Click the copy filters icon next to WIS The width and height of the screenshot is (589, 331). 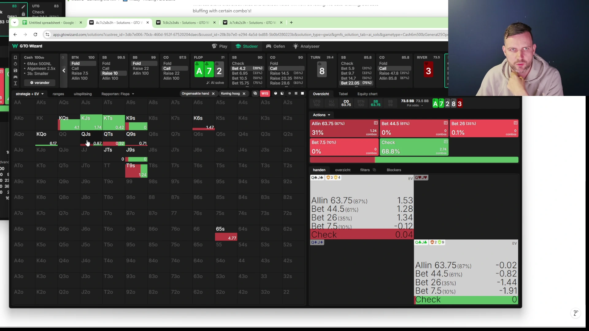click(255, 93)
